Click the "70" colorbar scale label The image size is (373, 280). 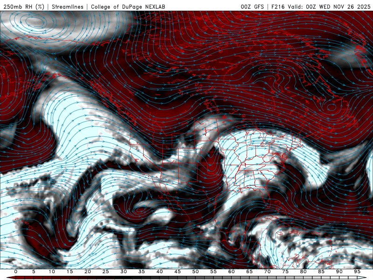267,272
